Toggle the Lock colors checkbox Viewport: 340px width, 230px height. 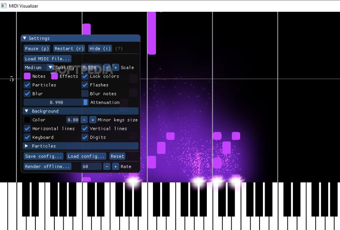85,76
